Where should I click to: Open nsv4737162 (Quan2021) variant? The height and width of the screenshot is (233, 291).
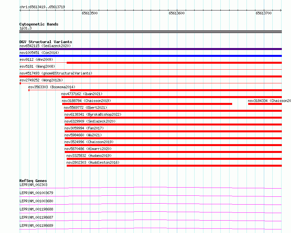[x=82, y=94]
